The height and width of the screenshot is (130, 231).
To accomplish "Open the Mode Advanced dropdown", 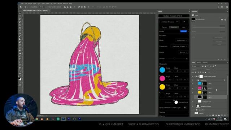I will [182, 40].
